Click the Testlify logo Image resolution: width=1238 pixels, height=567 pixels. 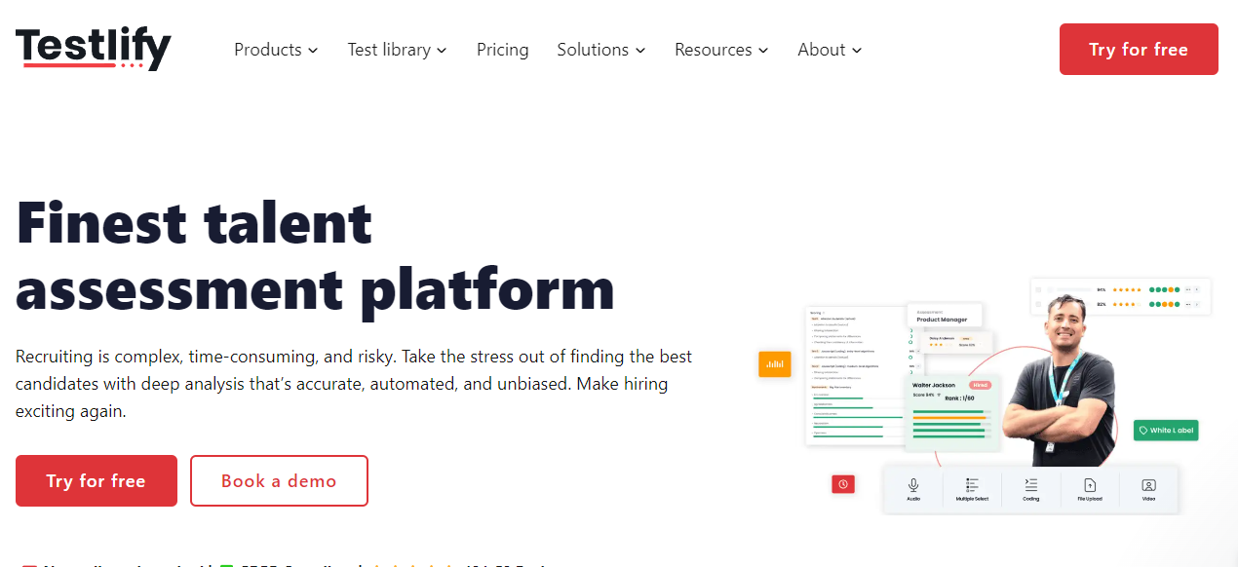[x=93, y=49]
